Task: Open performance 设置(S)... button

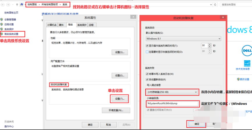Action: pos(120,52)
